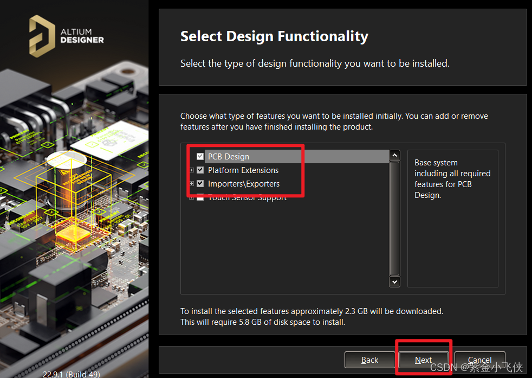The height and width of the screenshot is (378, 532).
Task: Expand the Touch Sensor Support node
Action: click(192, 198)
